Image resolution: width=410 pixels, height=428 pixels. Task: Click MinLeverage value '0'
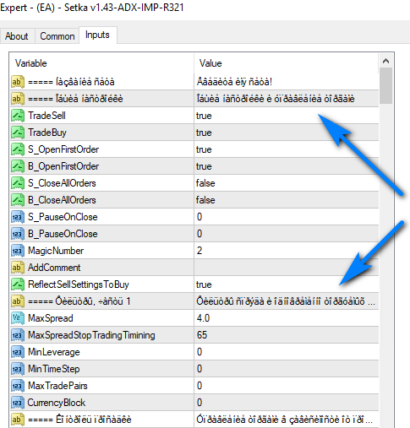200,352
